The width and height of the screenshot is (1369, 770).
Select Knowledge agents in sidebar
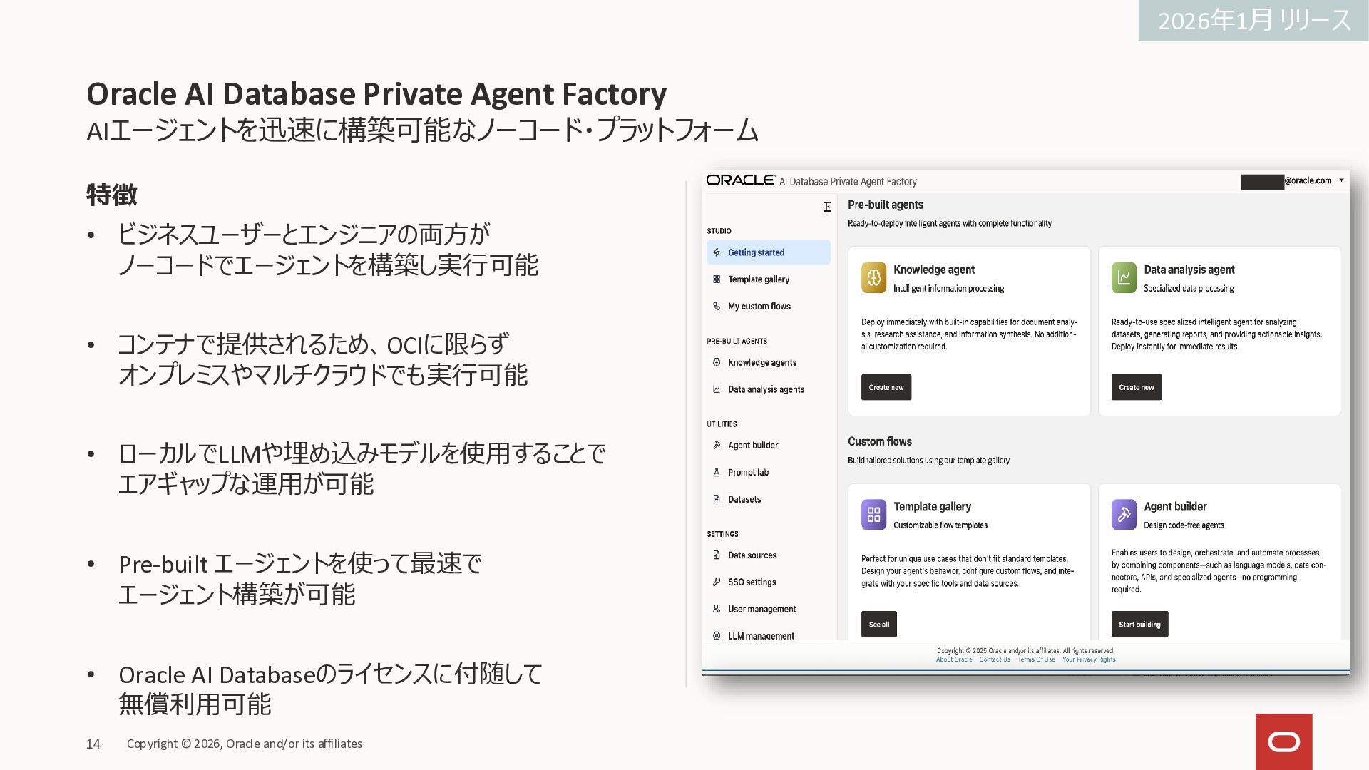coord(762,363)
